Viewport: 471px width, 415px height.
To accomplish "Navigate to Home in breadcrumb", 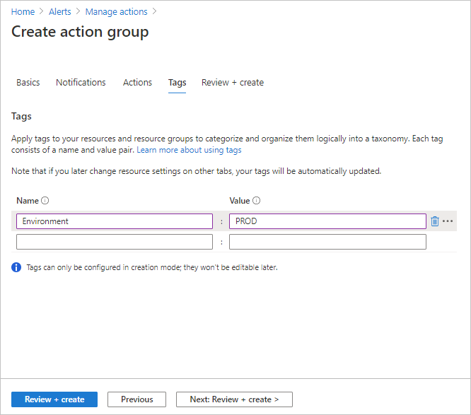I will 23,12.
